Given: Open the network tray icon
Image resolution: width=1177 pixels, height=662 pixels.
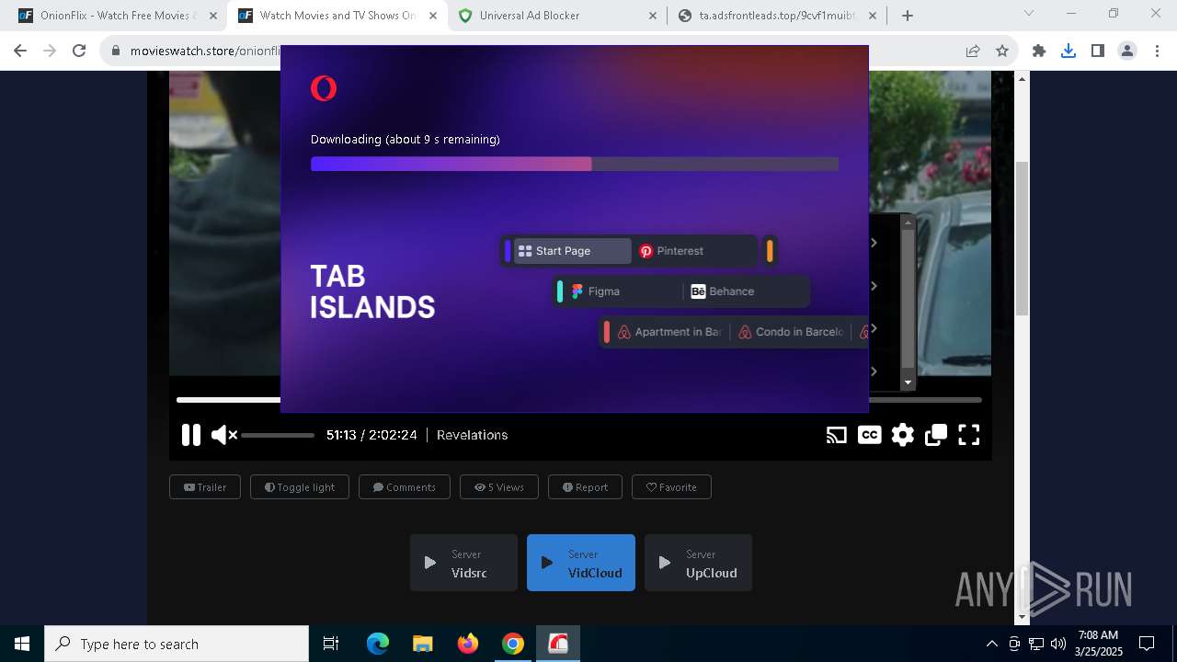Looking at the screenshot, I should pos(1036,644).
